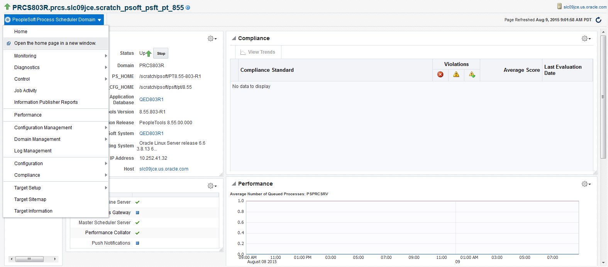Click the green check next to Master Scheduler Server
The width and height of the screenshot is (608, 267).
(x=137, y=223)
